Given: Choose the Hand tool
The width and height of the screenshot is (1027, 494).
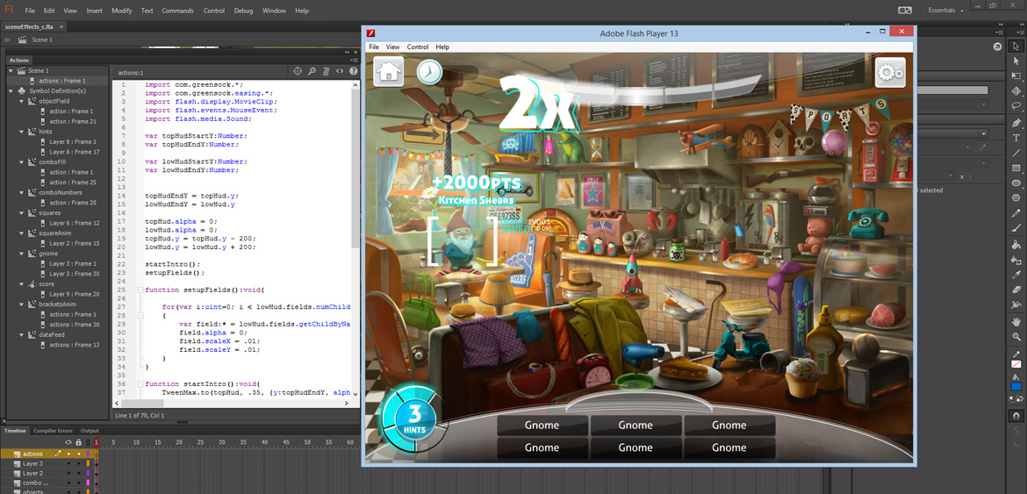Looking at the screenshot, I should (1016, 322).
